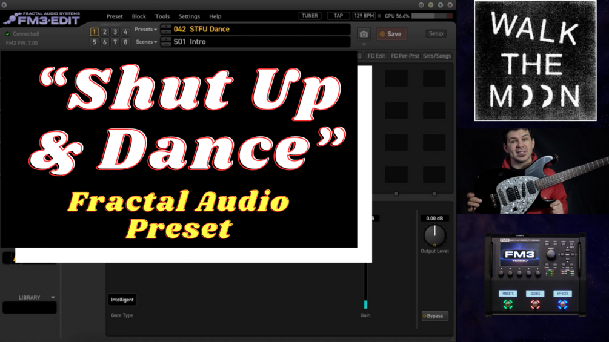Viewport: 609px width, 342px height.
Task: Open the Setup button
Action: point(436,34)
